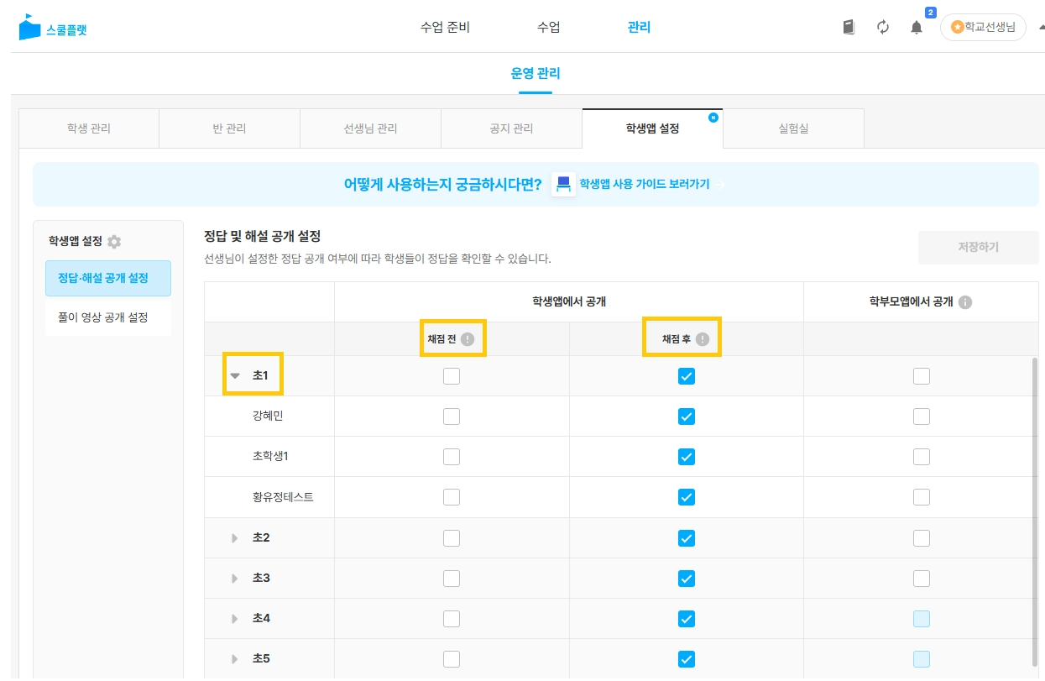This screenshot has width=1045, height=681.
Task: Click the 초학생1 student name
Action: tap(270, 457)
